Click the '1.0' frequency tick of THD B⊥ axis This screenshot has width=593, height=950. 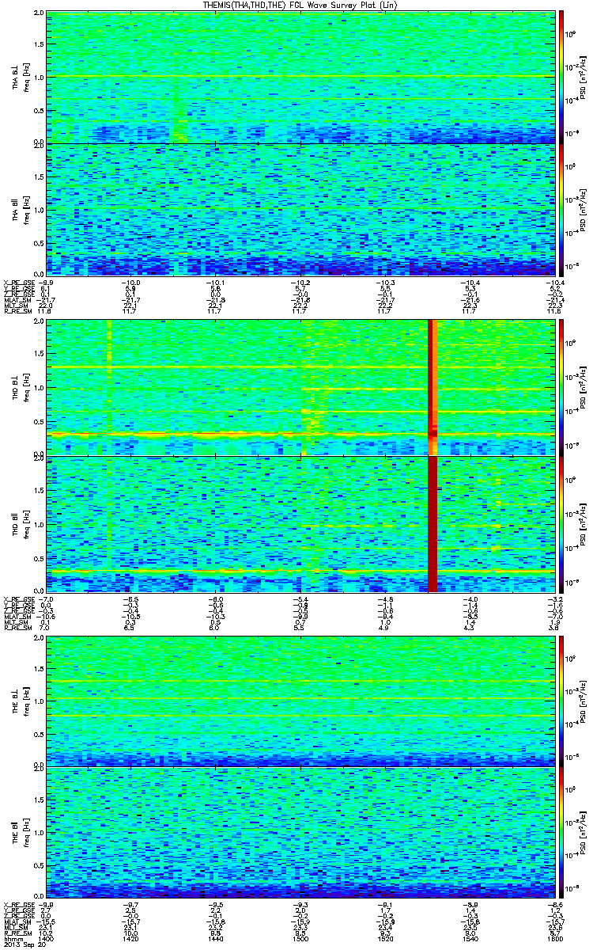[39, 388]
